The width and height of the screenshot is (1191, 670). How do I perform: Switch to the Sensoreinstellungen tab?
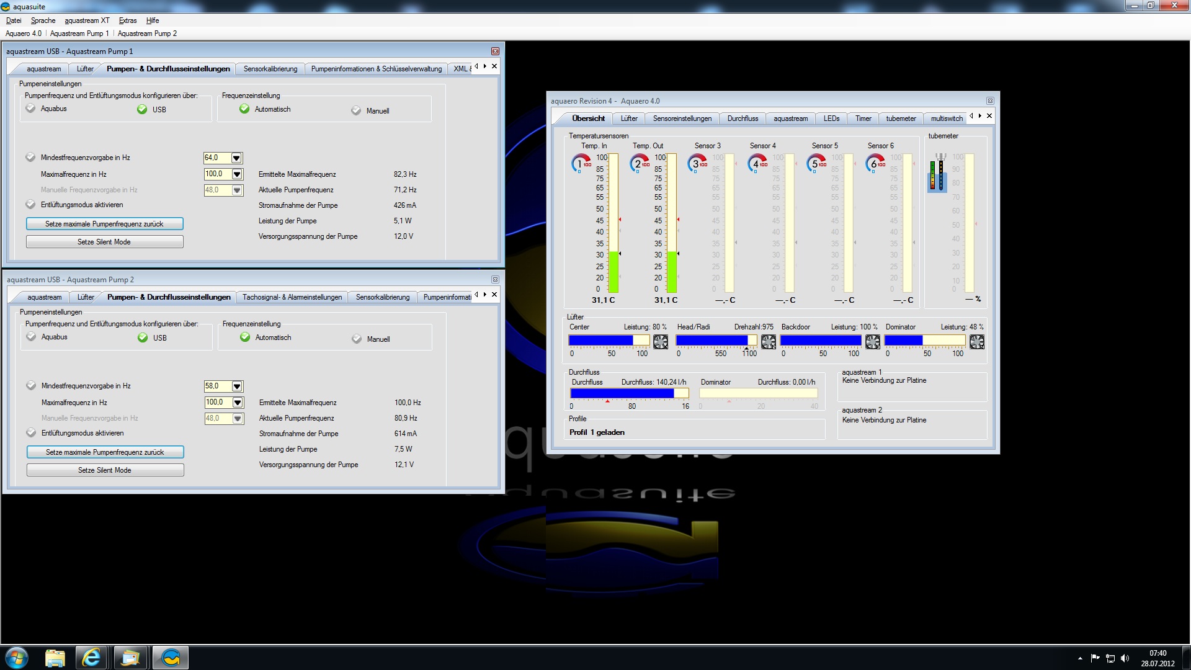click(x=682, y=118)
